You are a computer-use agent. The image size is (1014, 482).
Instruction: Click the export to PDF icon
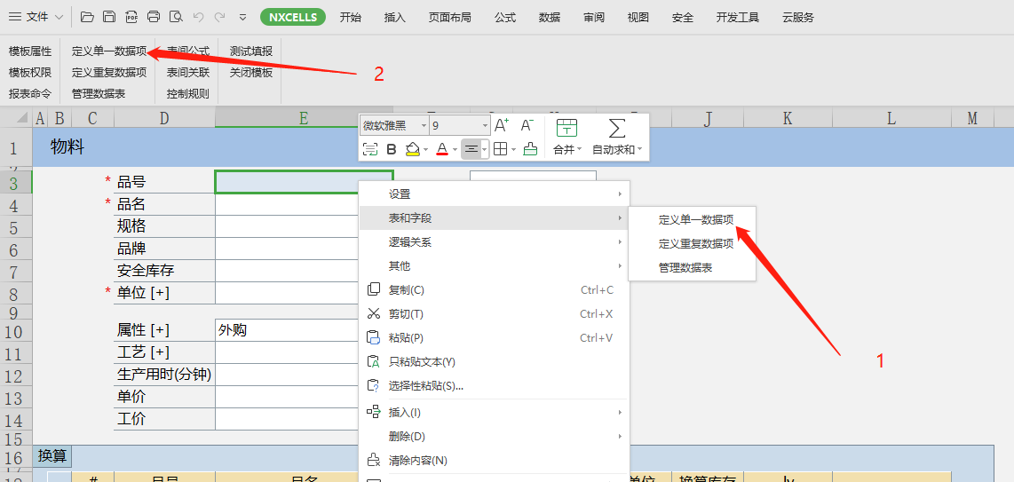(x=131, y=17)
